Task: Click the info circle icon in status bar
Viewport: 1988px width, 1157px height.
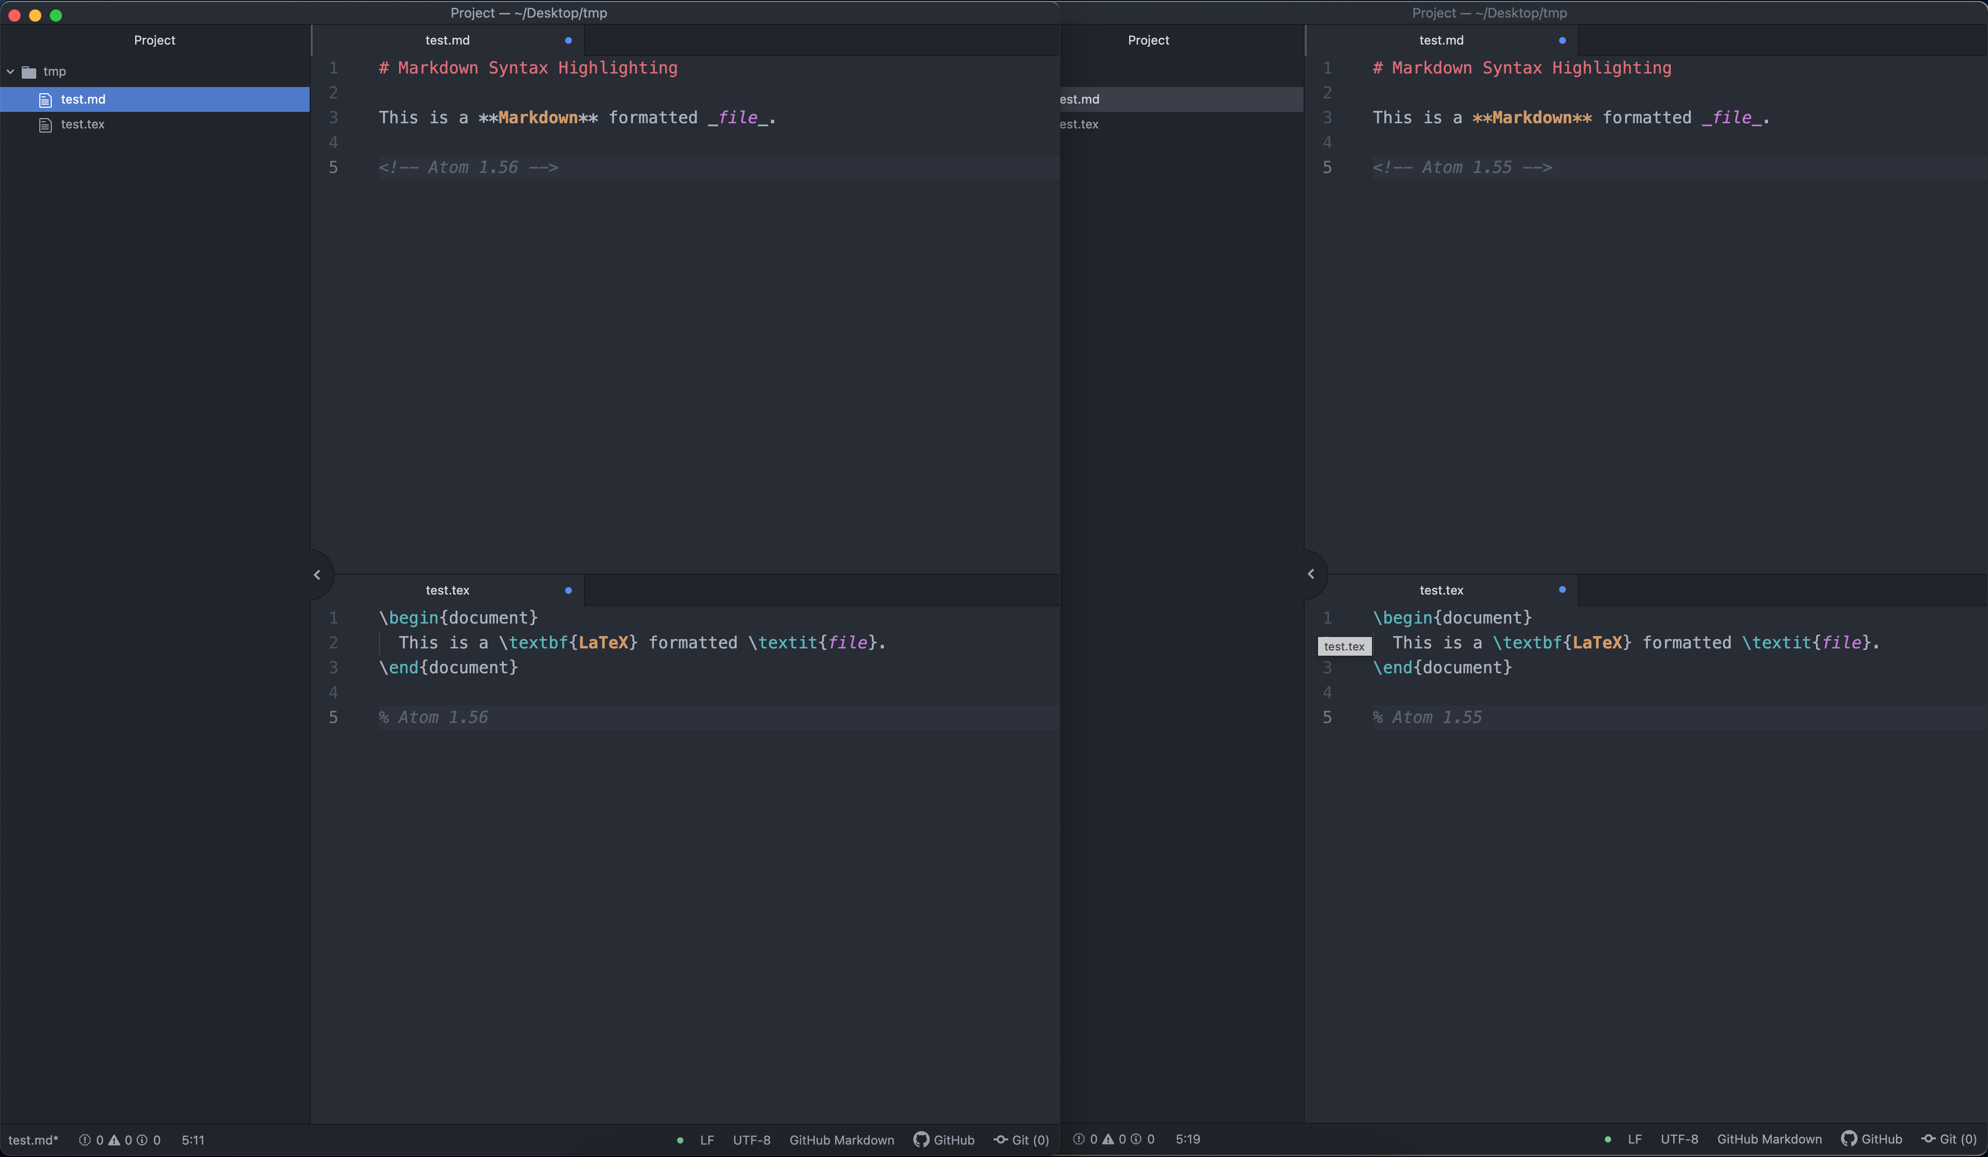Action: click(143, 1139)
